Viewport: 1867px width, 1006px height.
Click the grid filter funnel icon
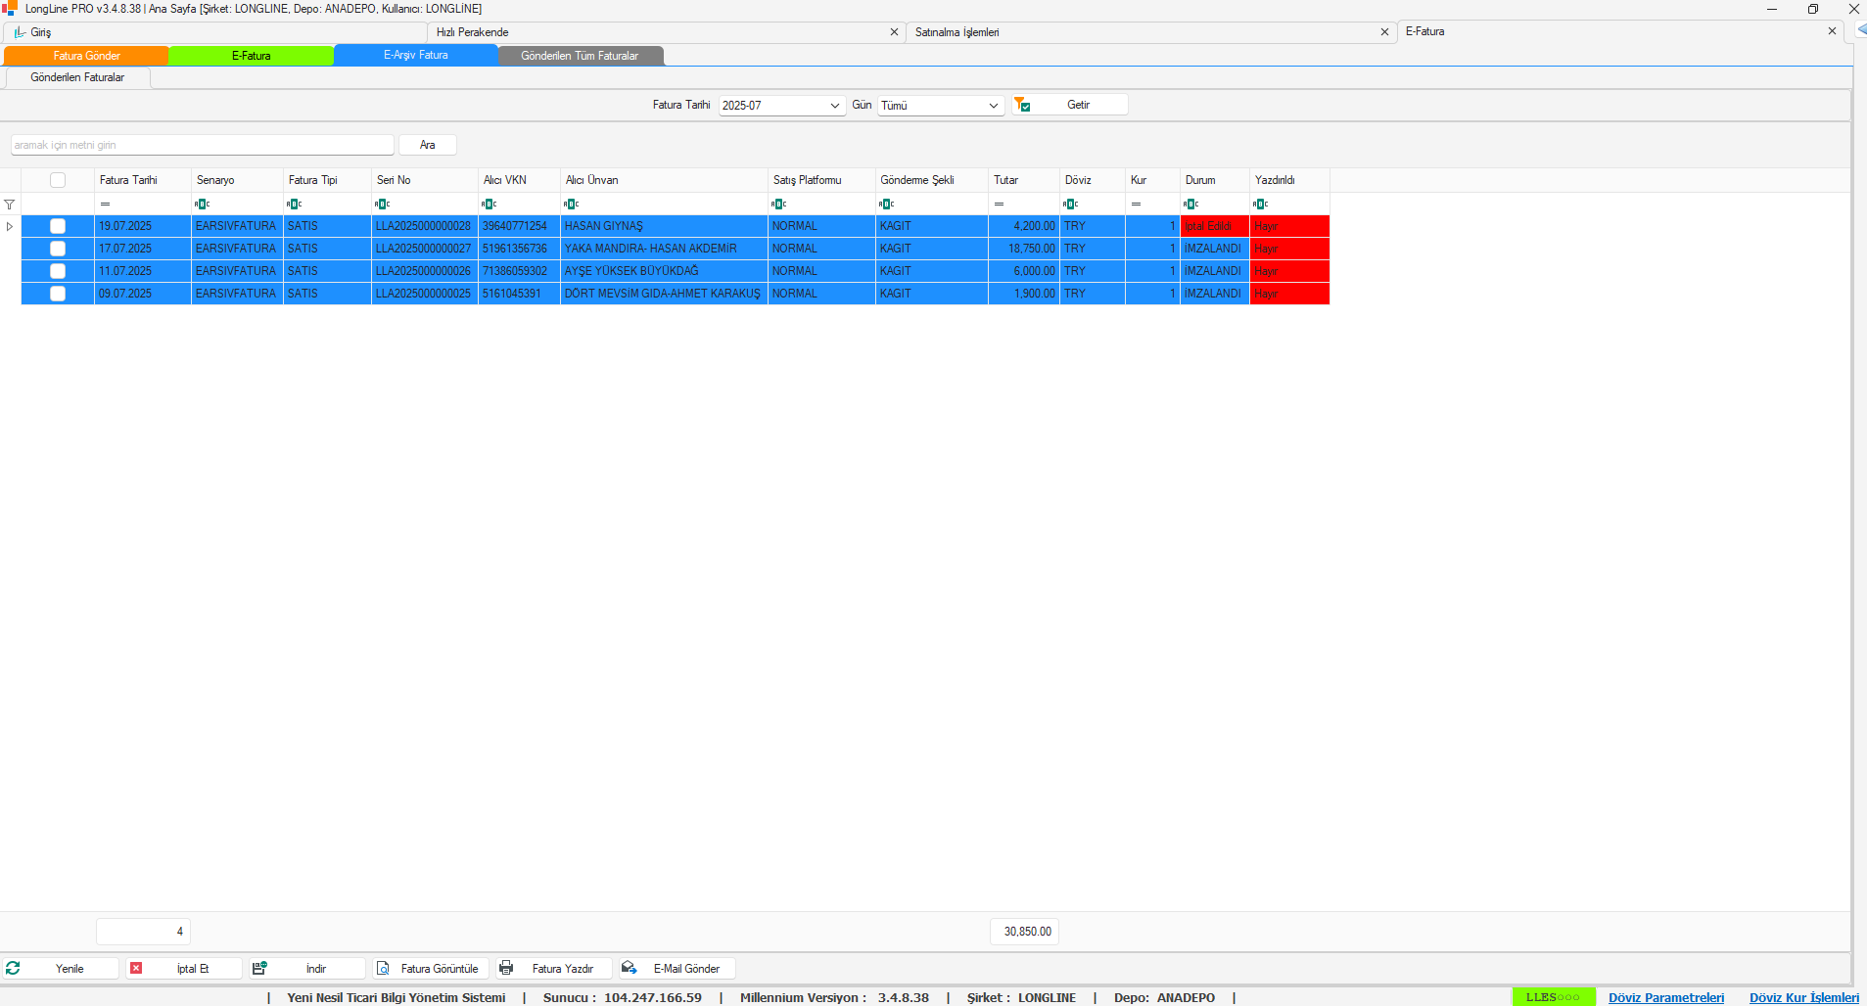pos(9,205)
